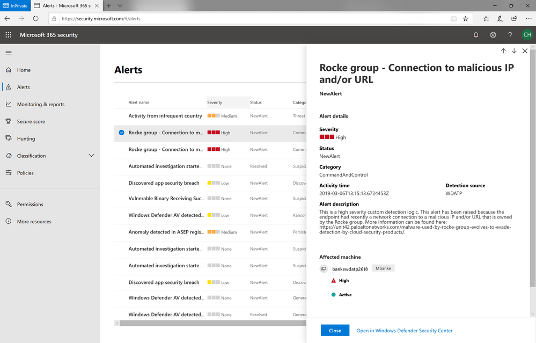
Task: Open a new browser tab plus button
Action: click(x=109, y=5)
